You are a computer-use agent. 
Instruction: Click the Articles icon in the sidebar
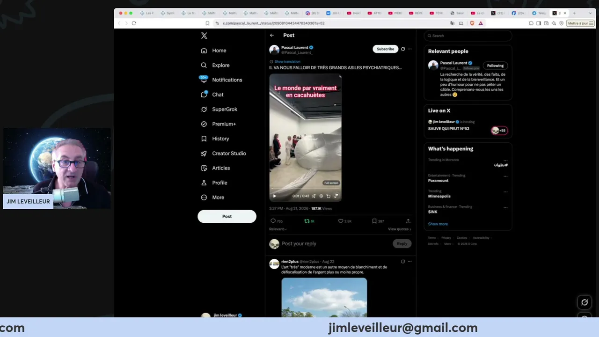[x=204, y=168]
